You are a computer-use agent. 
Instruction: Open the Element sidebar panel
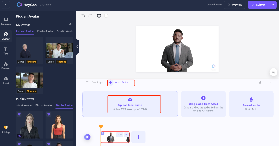pos(6,66)
